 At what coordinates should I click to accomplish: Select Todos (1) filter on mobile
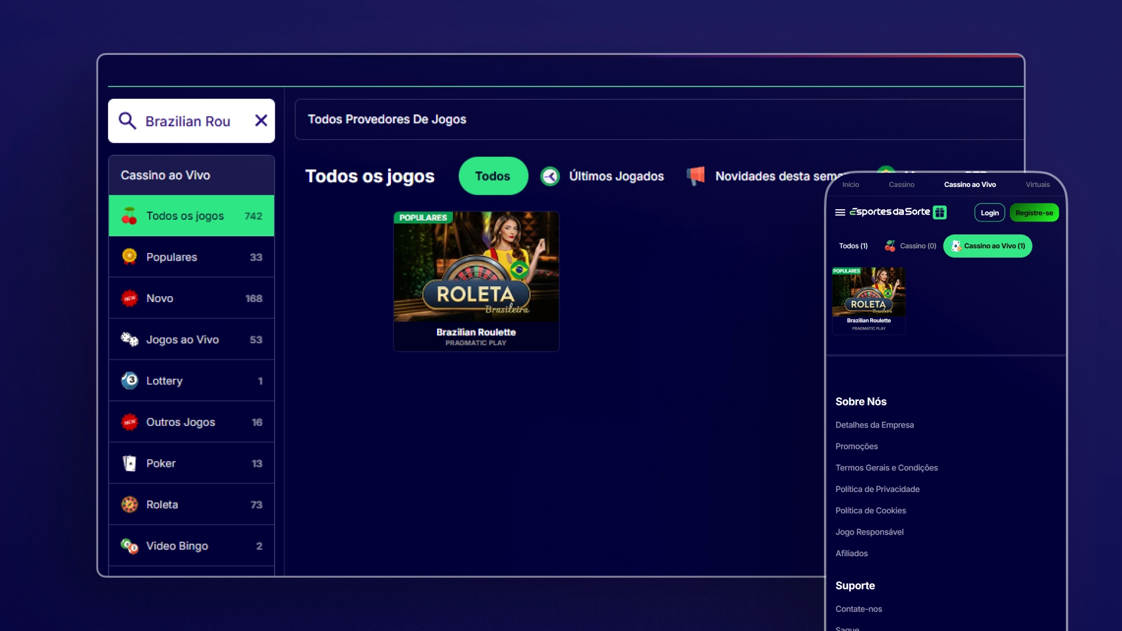tap(853, 246)
